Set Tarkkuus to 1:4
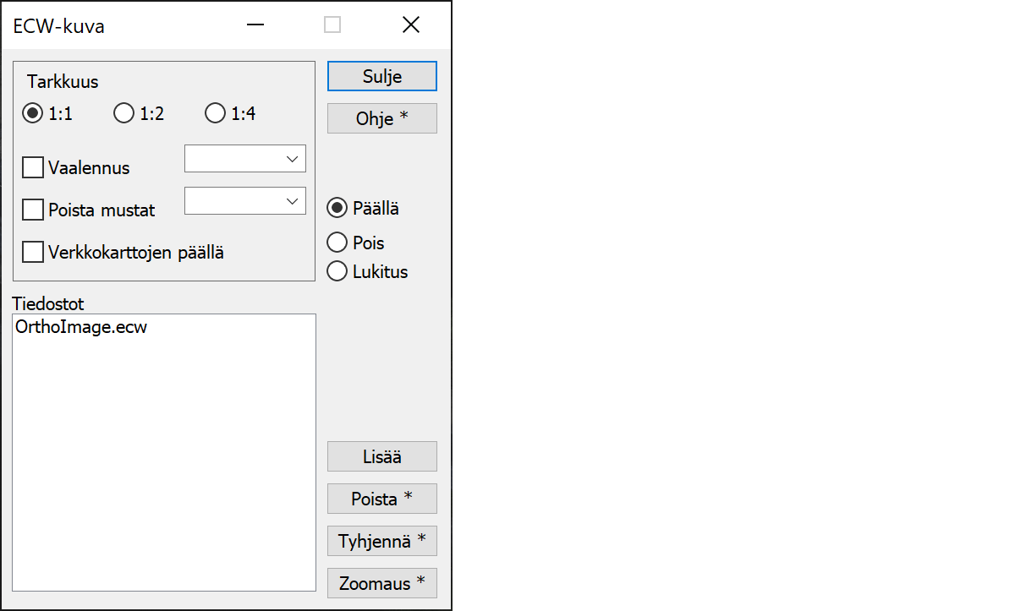The image size is (1015, 611). point(216,113)
